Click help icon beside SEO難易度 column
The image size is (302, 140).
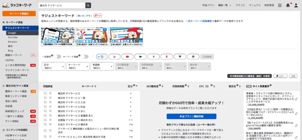[x=160, y=85]
